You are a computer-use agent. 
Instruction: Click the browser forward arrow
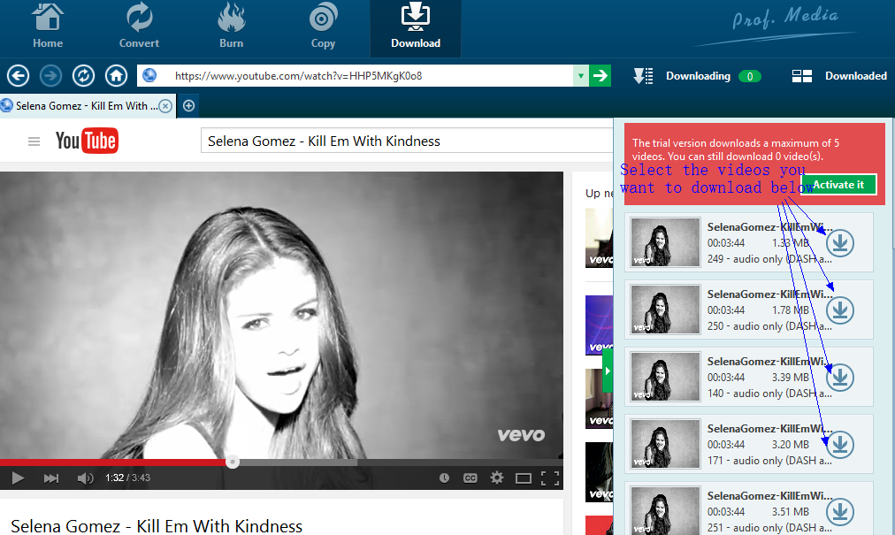(50, 75)
